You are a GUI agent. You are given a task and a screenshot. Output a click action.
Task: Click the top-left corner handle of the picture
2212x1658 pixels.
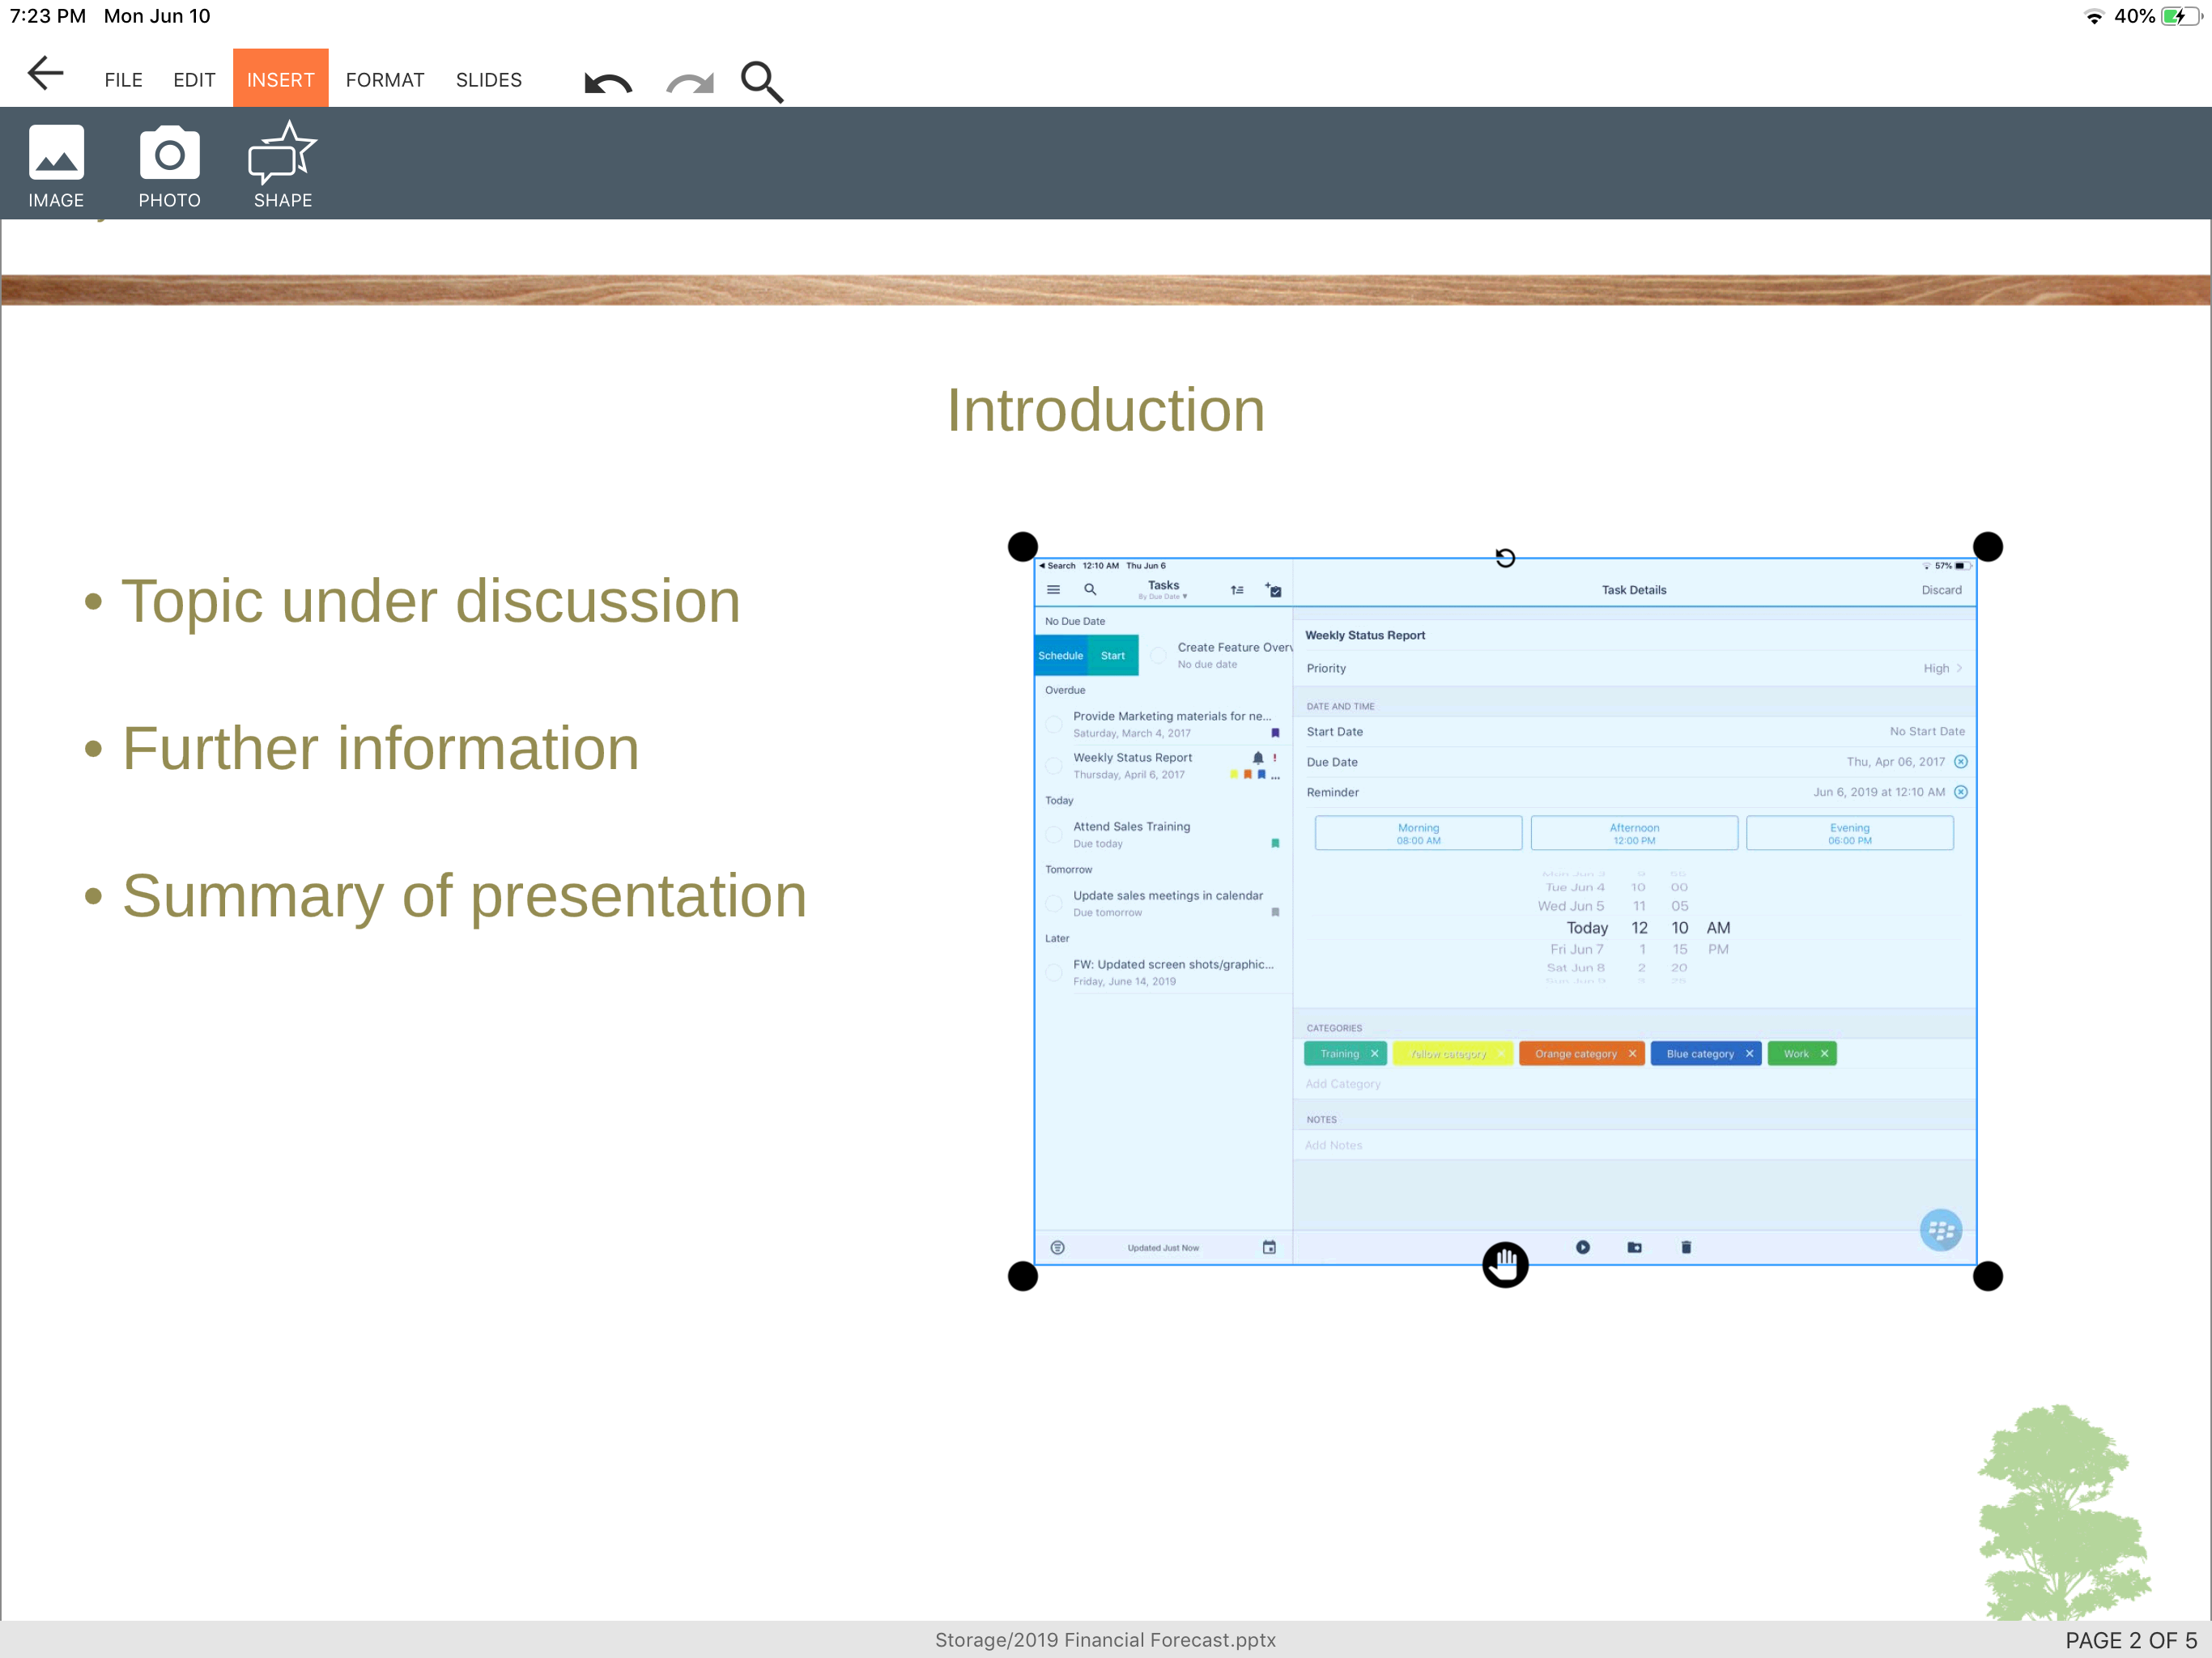(x=1022, y=547)
